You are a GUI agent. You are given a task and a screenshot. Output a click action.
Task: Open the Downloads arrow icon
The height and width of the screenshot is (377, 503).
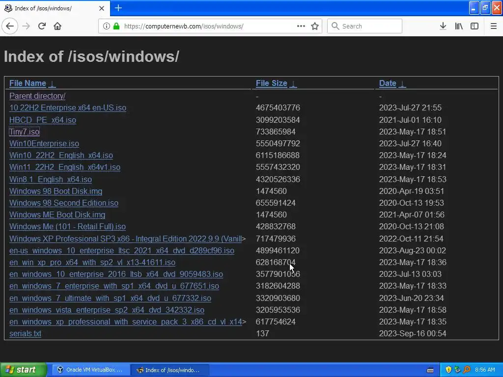point(443,26)
